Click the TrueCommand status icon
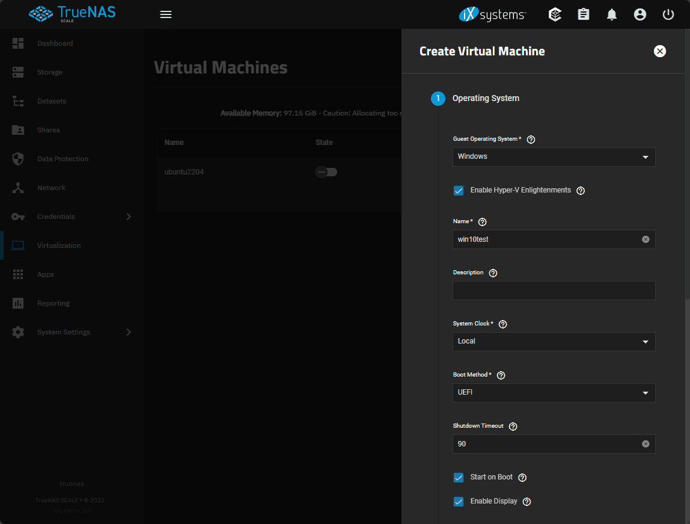This screenshot has width=690, height=524. [x=555, y=14]
